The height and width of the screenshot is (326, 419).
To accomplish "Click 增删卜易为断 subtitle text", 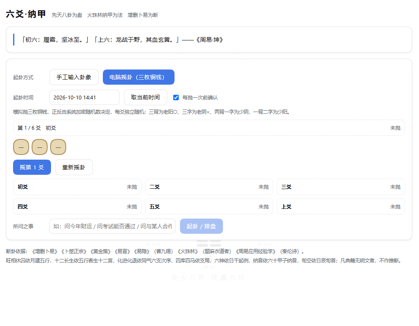I will (143, 15).
